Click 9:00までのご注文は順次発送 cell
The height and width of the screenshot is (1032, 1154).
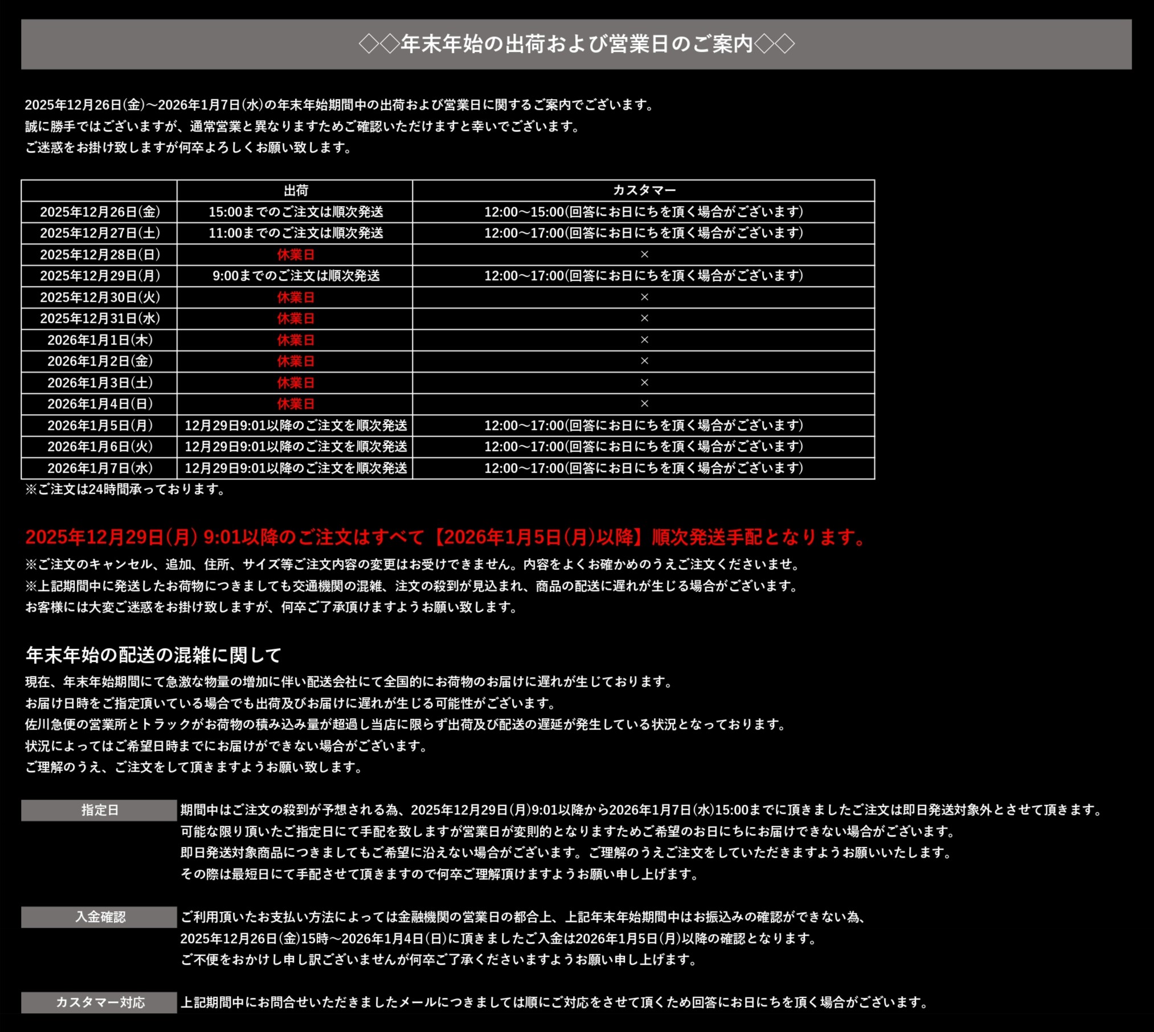tap(296, 276)
